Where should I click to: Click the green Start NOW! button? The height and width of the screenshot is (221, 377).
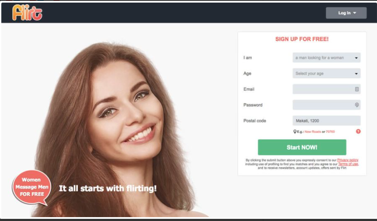(x=302, y=147)
